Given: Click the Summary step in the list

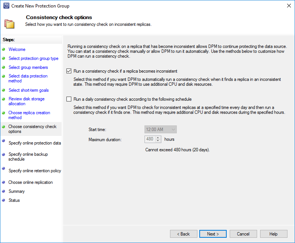Looking at the screenshot, I should pos(17,191).
